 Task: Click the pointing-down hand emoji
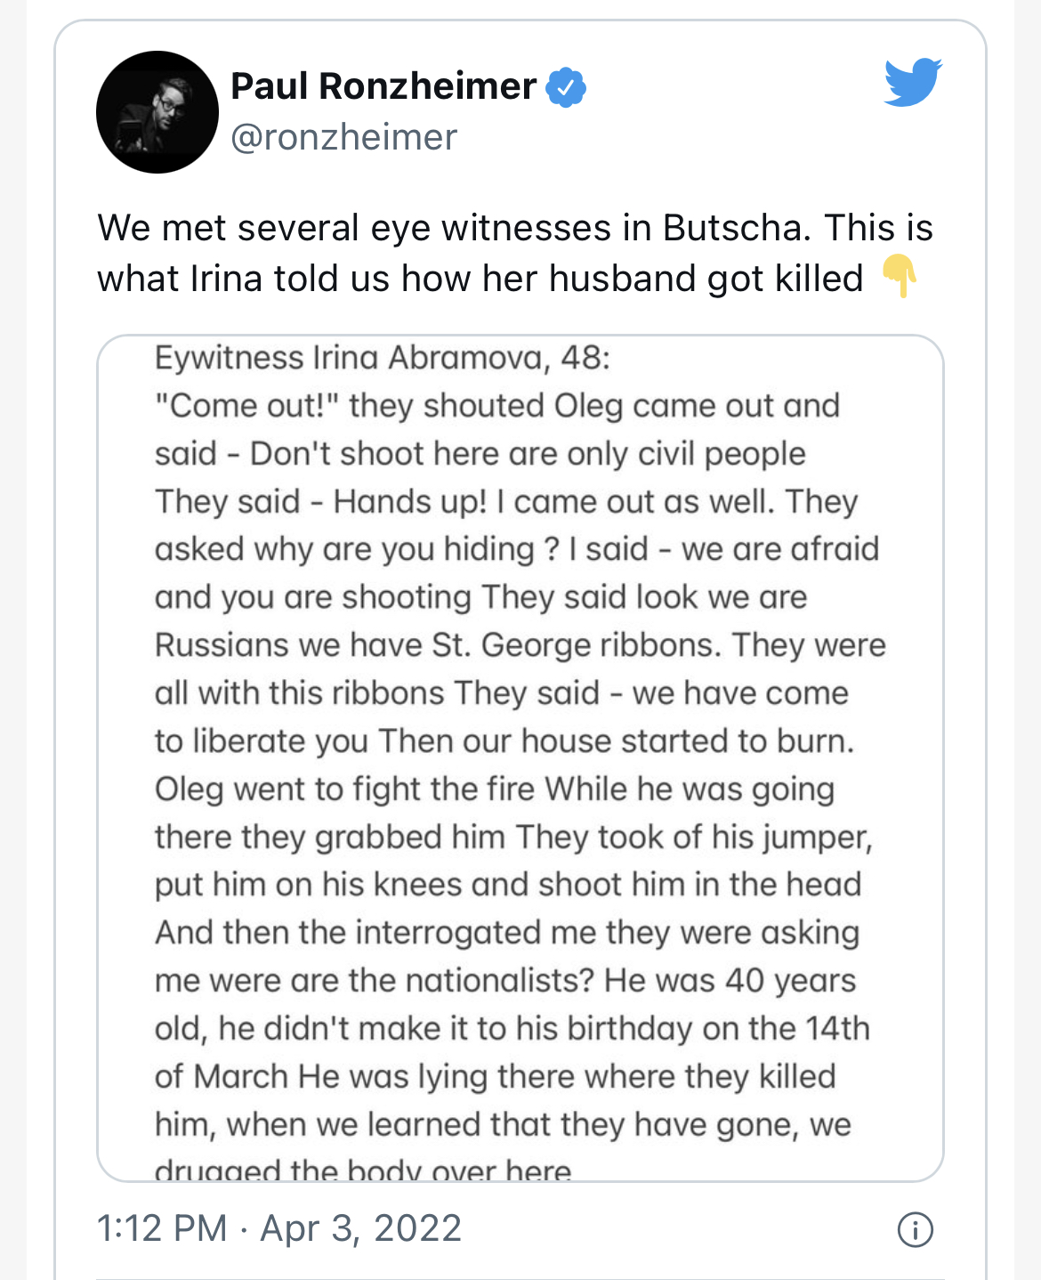point(900,277)
